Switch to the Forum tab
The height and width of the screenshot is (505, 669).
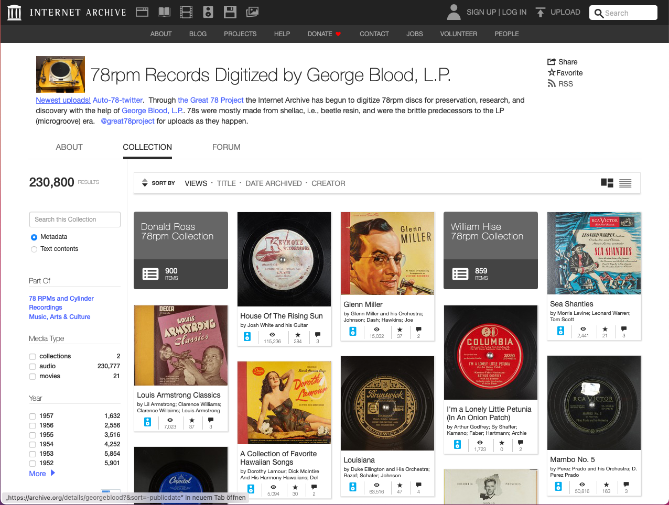(x=226, y=147)
